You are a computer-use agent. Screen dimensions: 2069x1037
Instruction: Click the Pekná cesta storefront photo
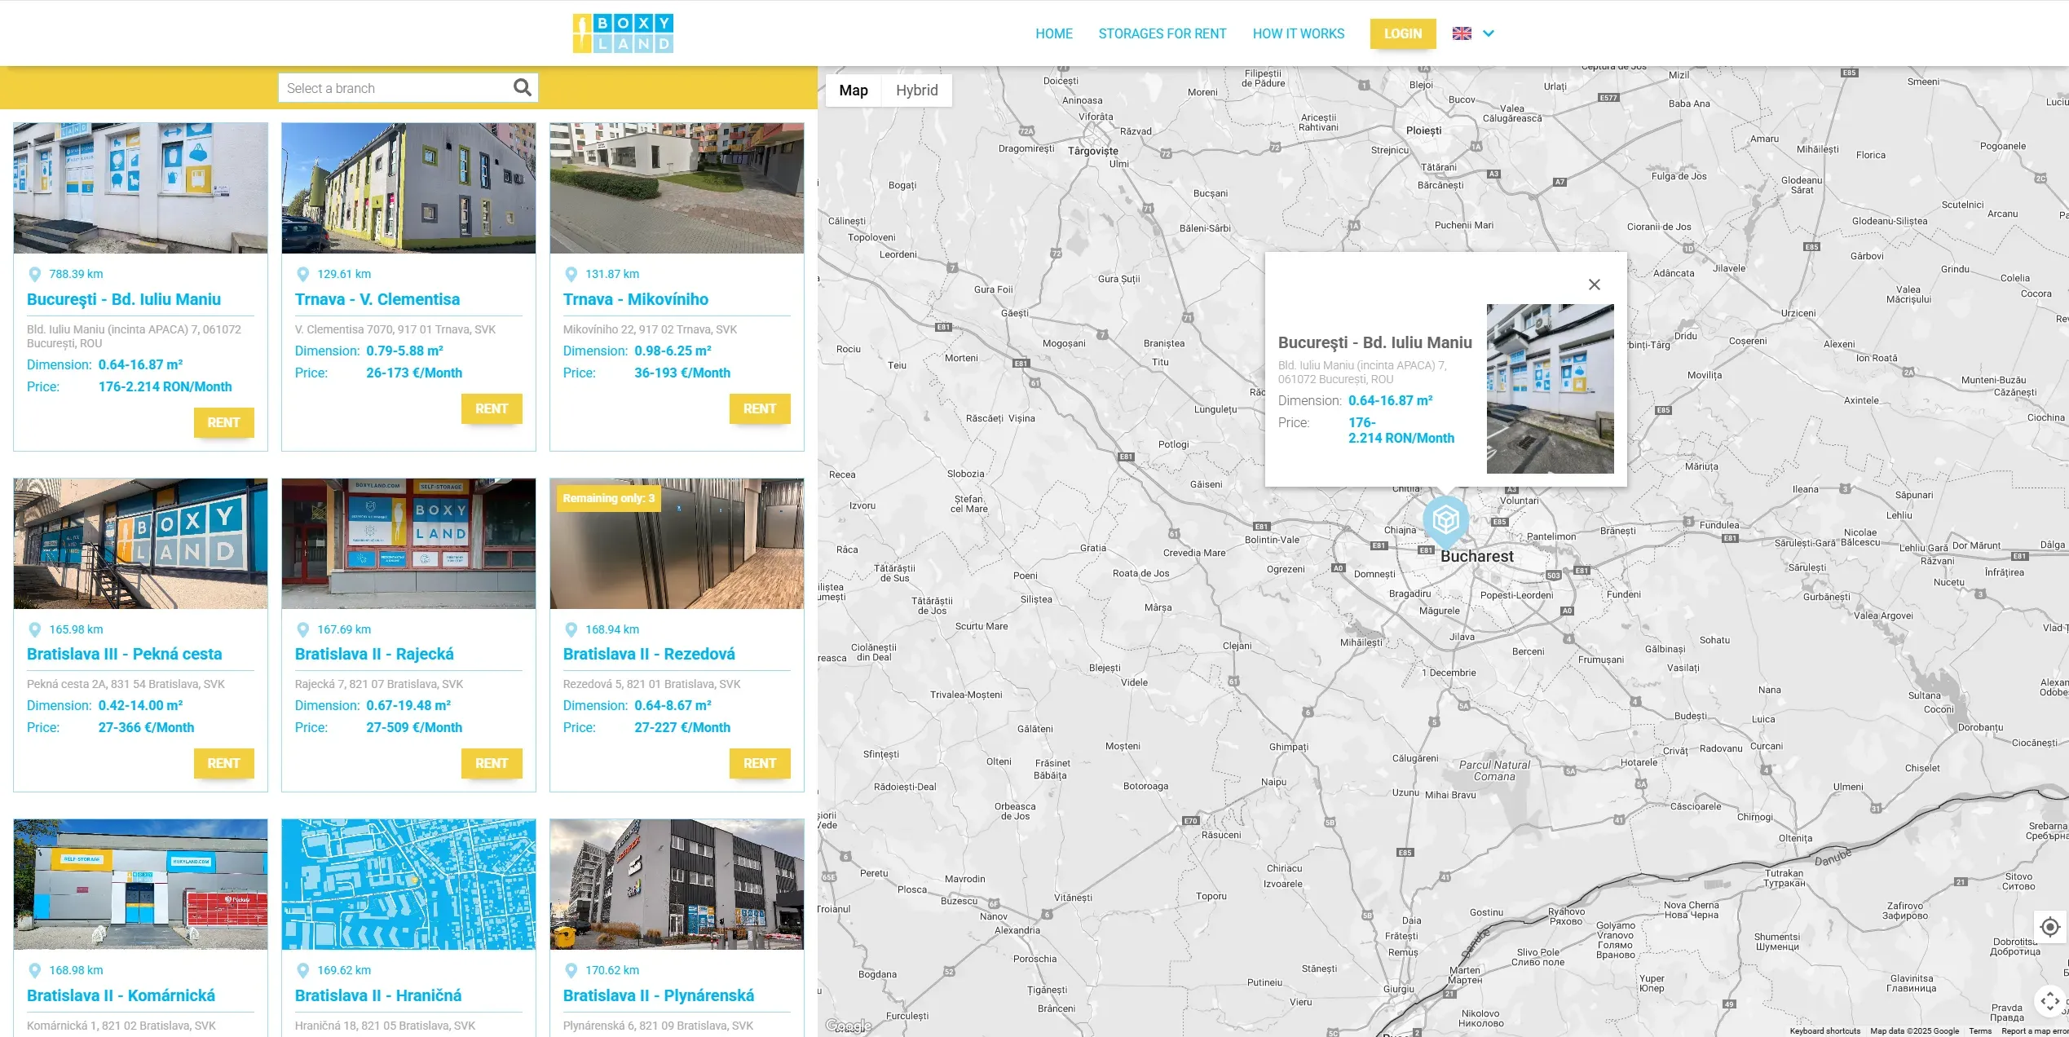point(140,544)
